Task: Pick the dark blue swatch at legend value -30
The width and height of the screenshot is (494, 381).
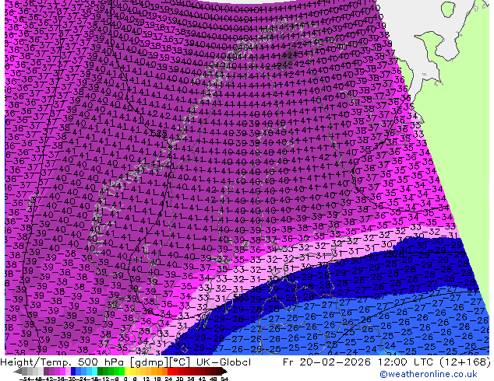Action: click(x=73, y=371)
